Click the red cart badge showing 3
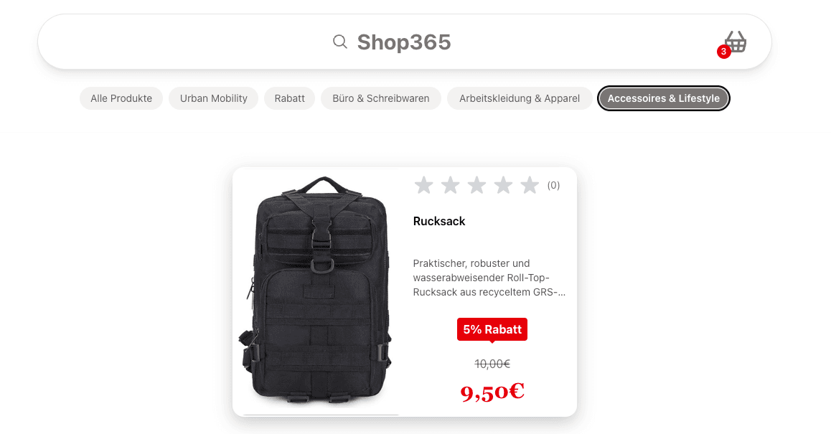This screenshot has width=831, height=434. tap(723, 52)
